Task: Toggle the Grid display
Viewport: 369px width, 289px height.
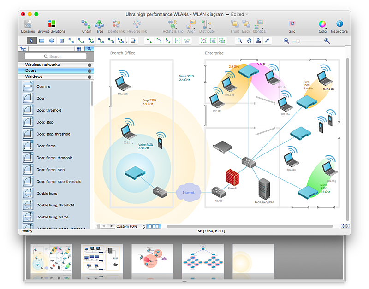Action: coord(292,26)
